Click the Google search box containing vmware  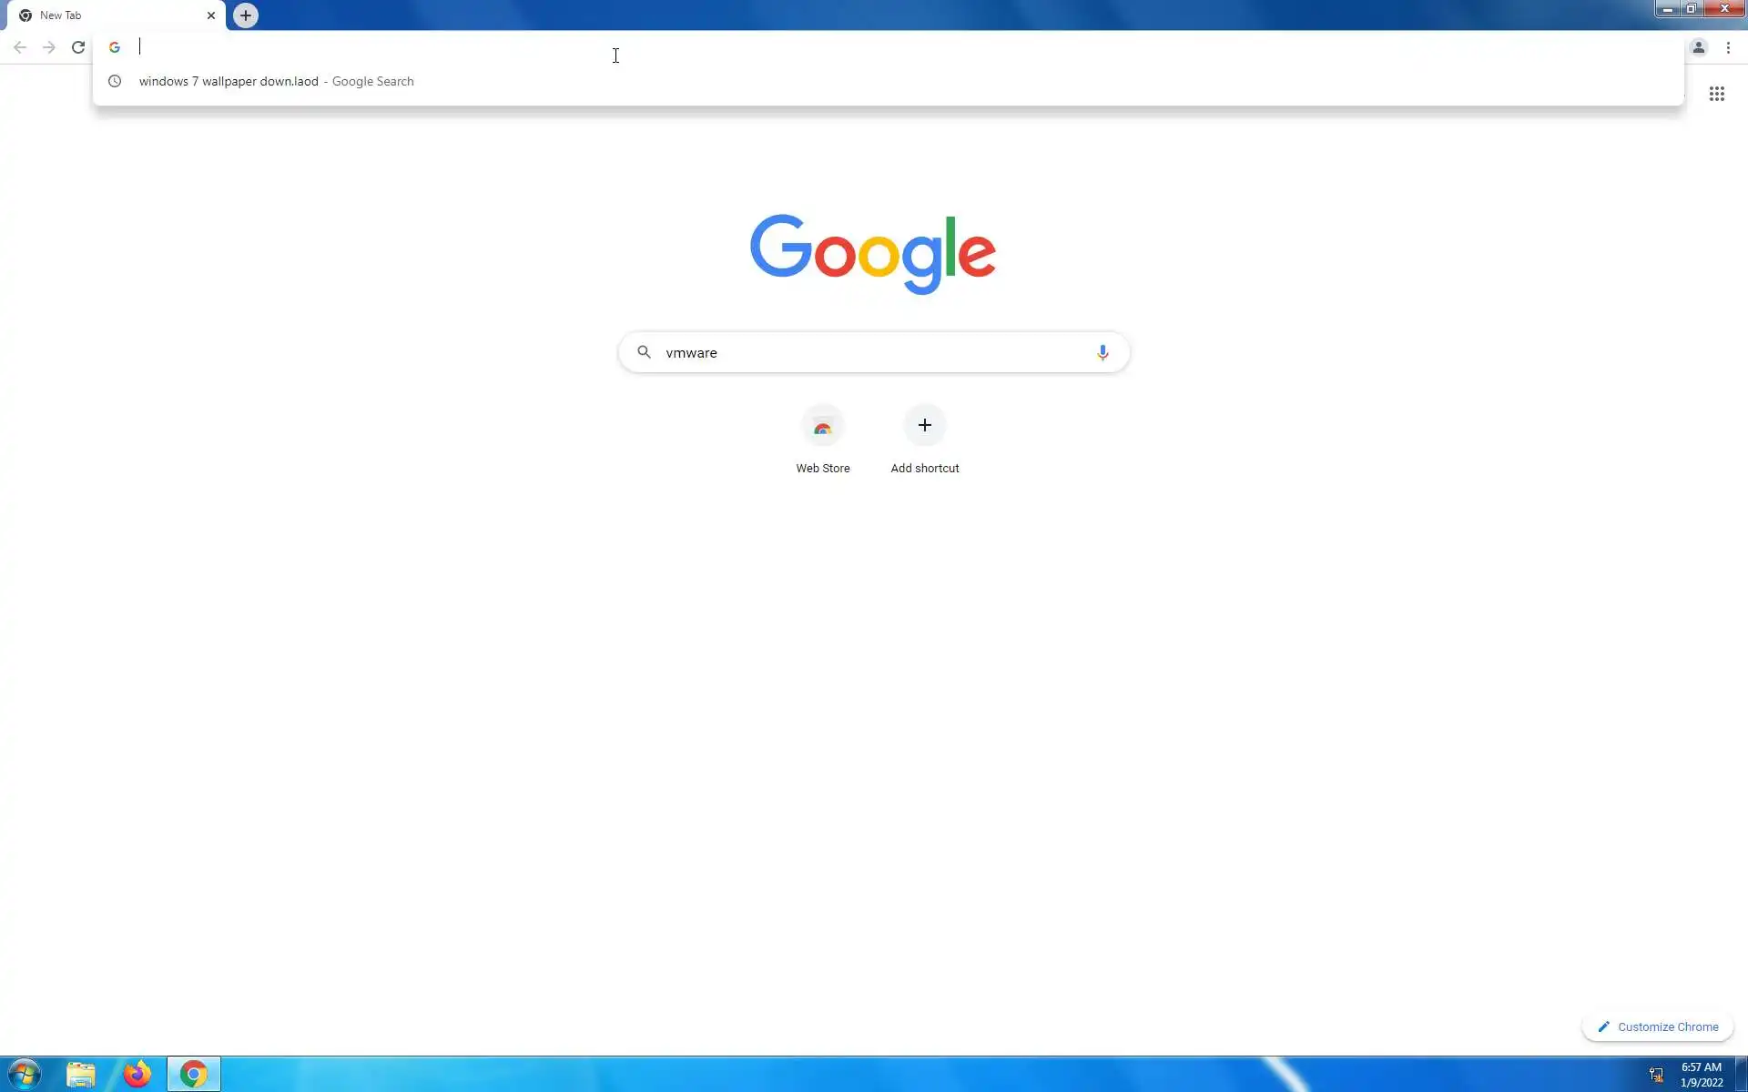tap(874, 352)
